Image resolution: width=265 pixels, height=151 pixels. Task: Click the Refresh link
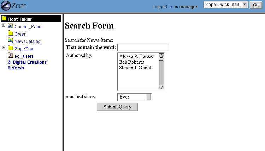click(16, 68)
